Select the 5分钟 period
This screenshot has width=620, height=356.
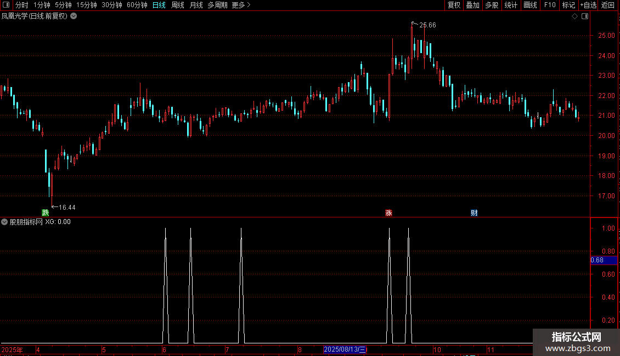pos(63,5)
